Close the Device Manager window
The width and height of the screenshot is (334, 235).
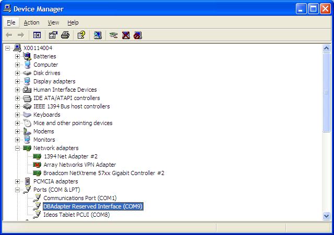[x=325, y=9]
